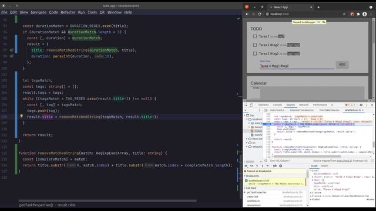Expand the first Closure scope node
376x211 pixels.
point(311,193)
